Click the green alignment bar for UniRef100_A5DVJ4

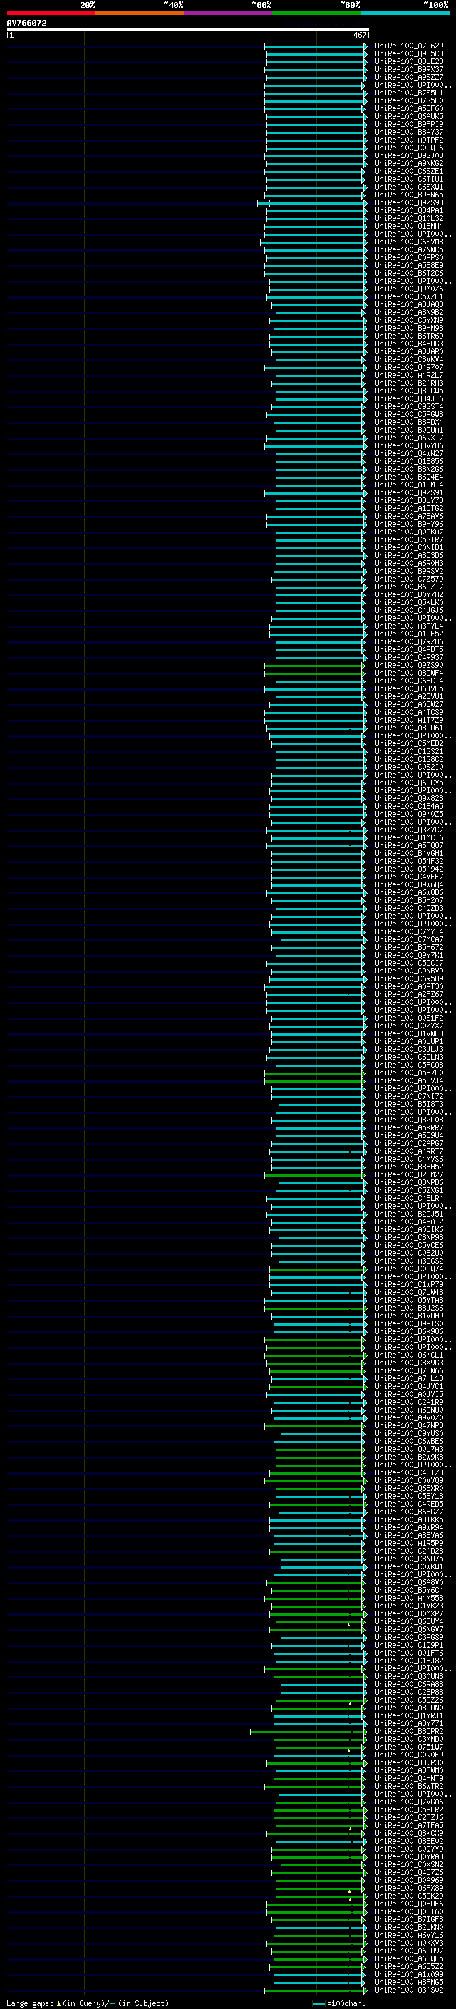click(314, 1080)
